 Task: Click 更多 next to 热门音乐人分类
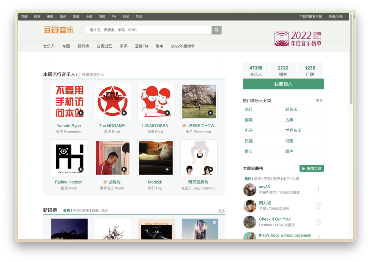(x=319, y=101)
